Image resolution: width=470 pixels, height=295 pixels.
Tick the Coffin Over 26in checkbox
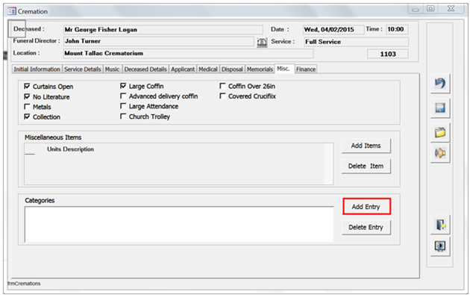[222, 86]
